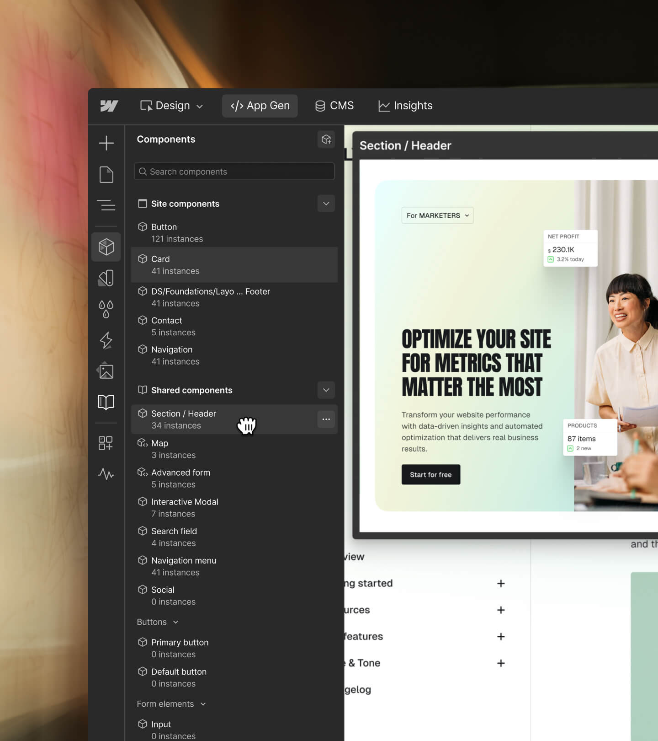Open the For MARKETERS dropdown

click(x=437, y=215)
